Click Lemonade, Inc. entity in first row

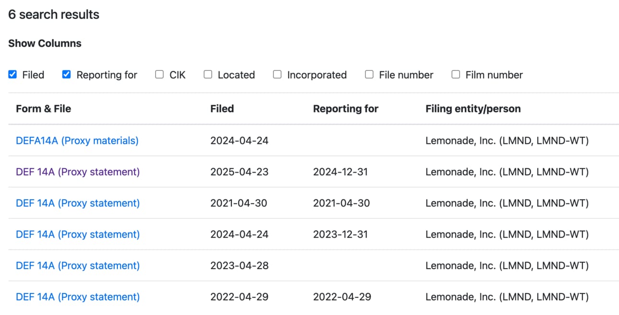click(x=506, y=141)
